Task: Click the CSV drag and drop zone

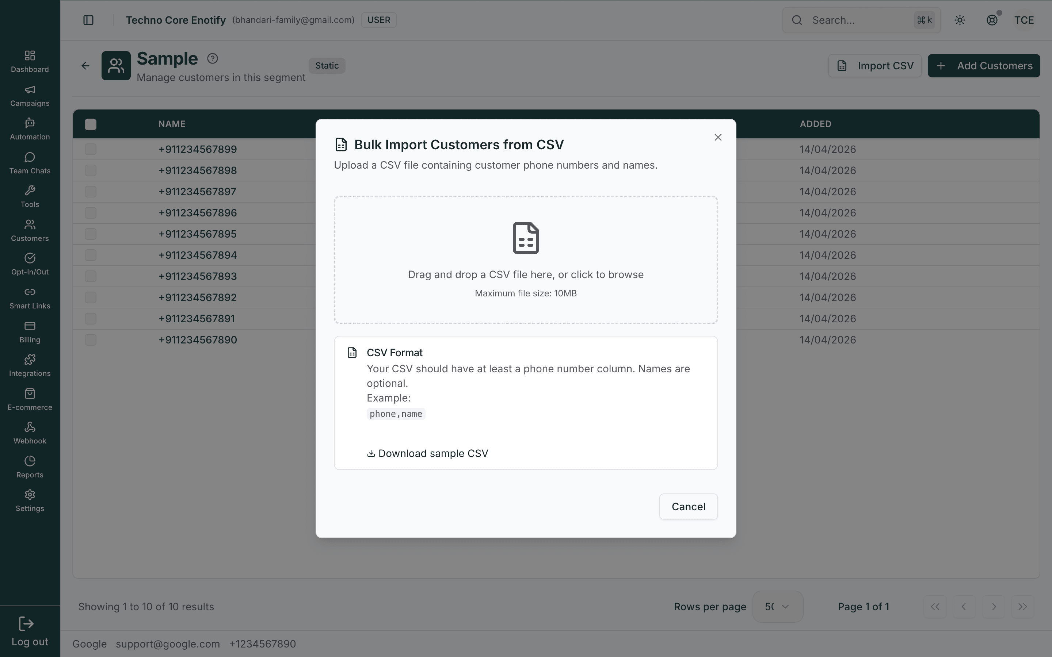Action: pyautogui.click(x=526, y=260)
